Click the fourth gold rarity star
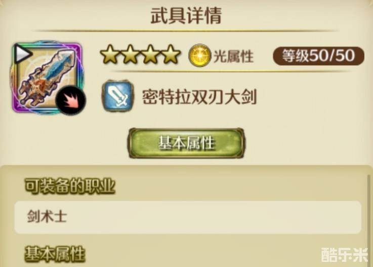This screenshot has width=373, height=267. [171, 55]
